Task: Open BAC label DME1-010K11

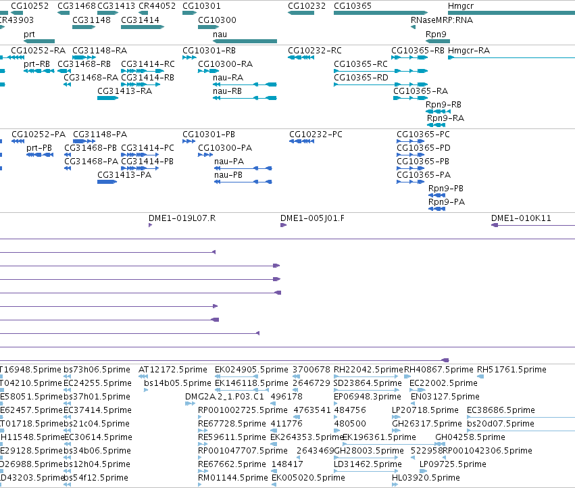Action: pos(521,219)
